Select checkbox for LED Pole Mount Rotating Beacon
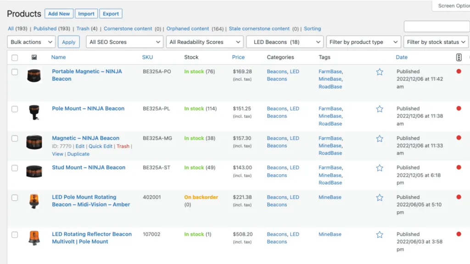The image size is (470, 264). click(15, 198)
